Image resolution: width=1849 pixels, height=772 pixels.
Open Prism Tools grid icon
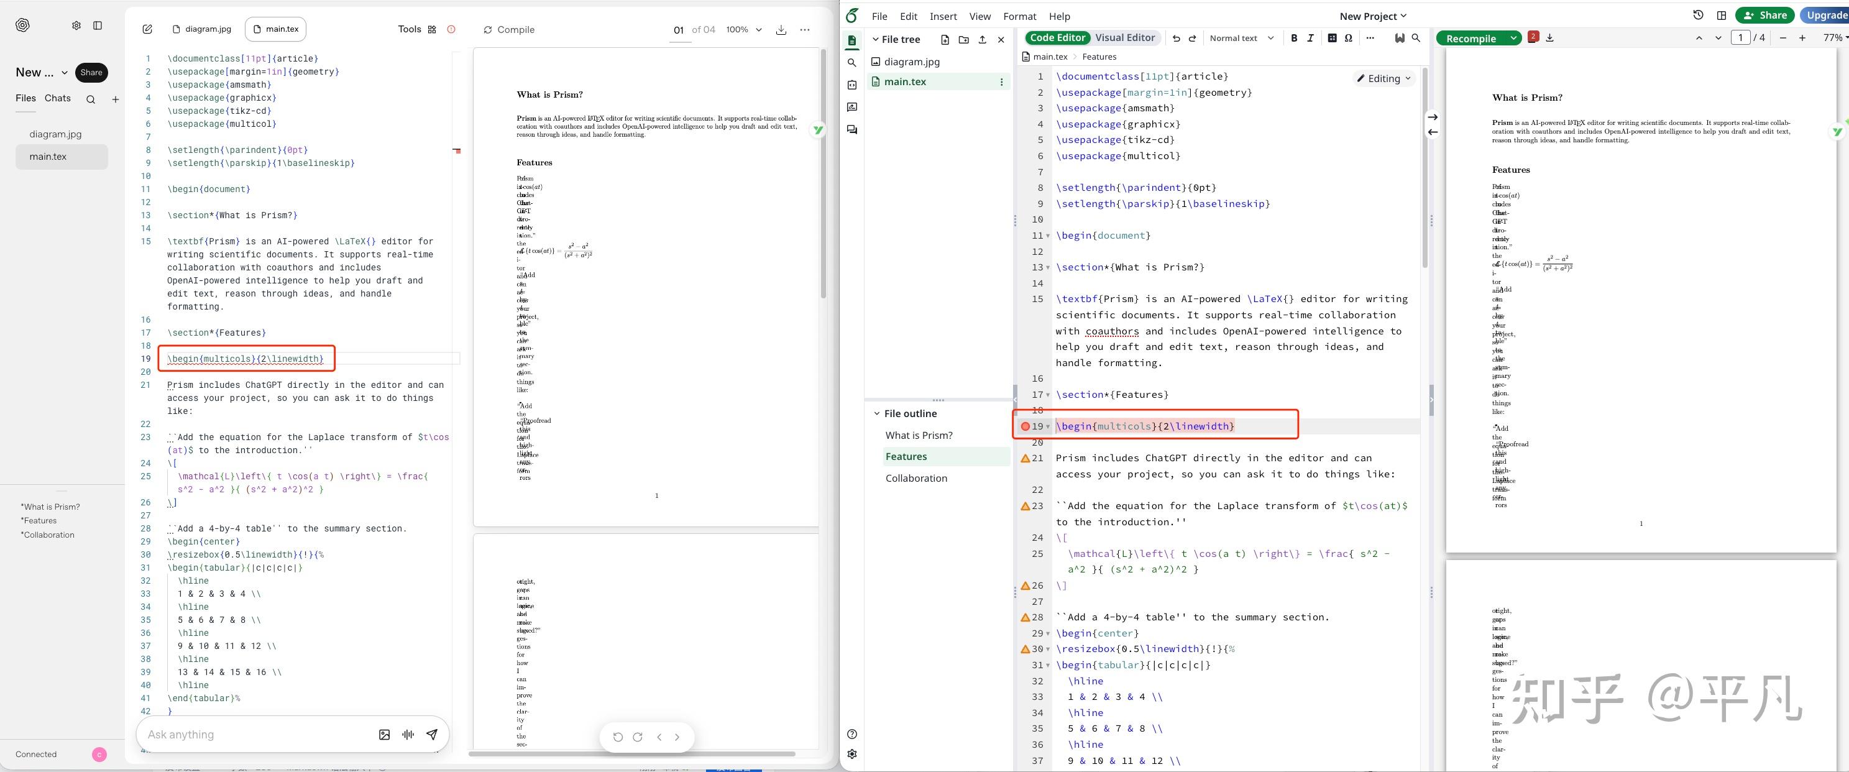431,29
